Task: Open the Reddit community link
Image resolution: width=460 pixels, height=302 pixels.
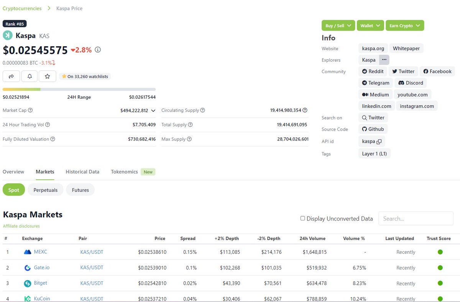Action: (x=373, y=72)
